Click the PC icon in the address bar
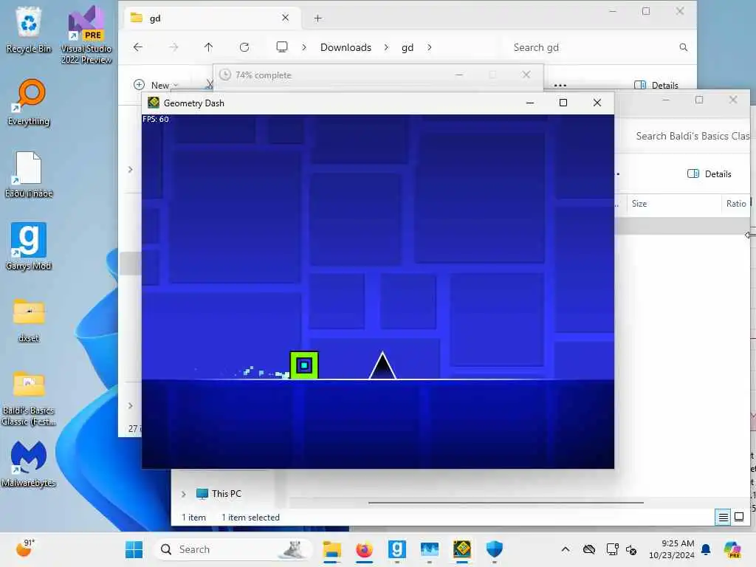Image resolution: width=756 pixels, height=567 pixels. pos(282,47)
